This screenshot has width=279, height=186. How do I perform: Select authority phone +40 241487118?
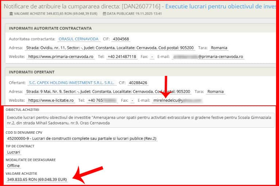122,57
